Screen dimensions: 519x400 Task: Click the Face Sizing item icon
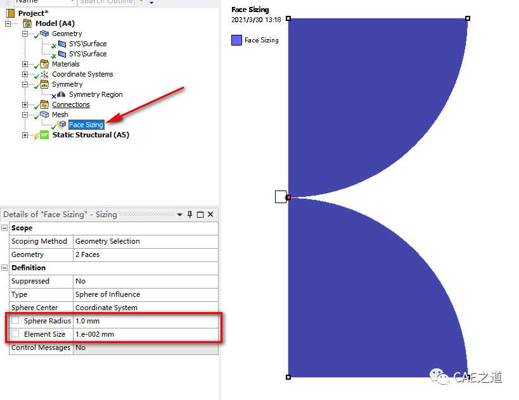click(62, 124)
